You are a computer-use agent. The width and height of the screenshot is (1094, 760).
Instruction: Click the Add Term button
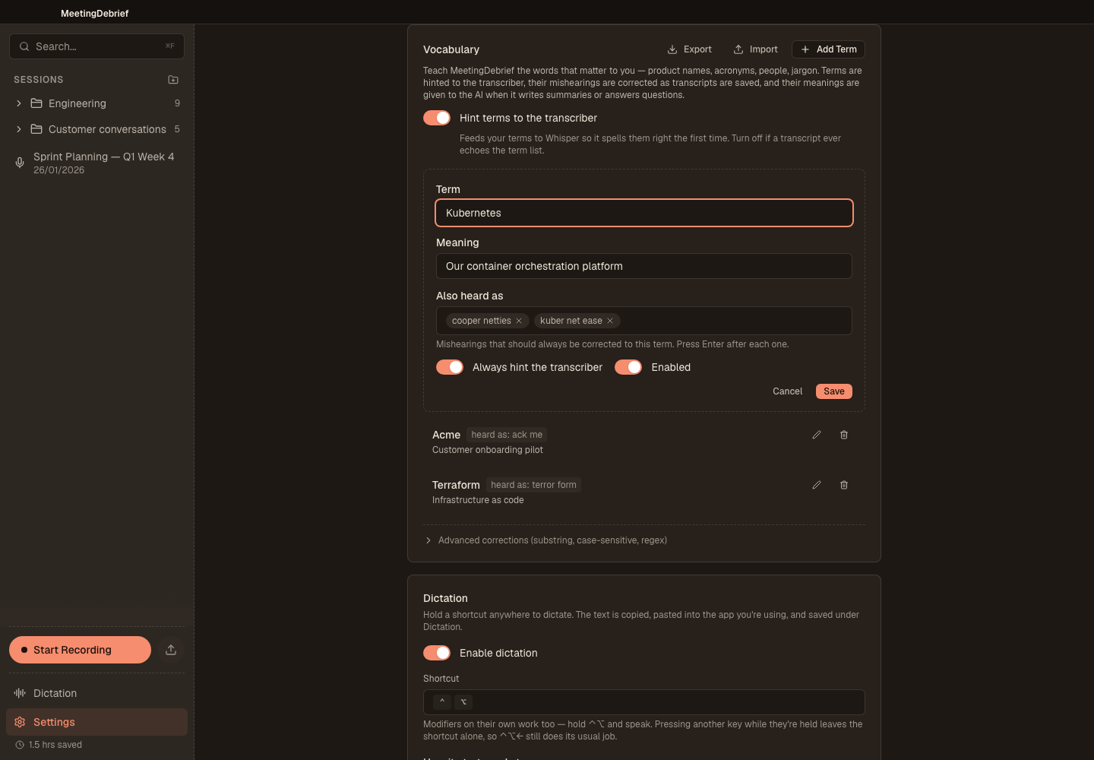pos(828,49)
